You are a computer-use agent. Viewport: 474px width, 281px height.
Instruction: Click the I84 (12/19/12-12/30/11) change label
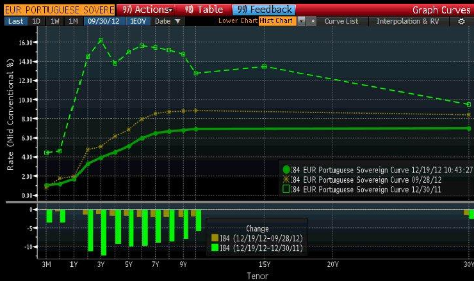click(x=261, y=248)
